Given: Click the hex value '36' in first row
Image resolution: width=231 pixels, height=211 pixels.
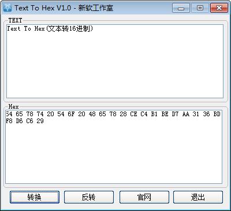Looking at the screenshot, I should click(x=206, y=114).
